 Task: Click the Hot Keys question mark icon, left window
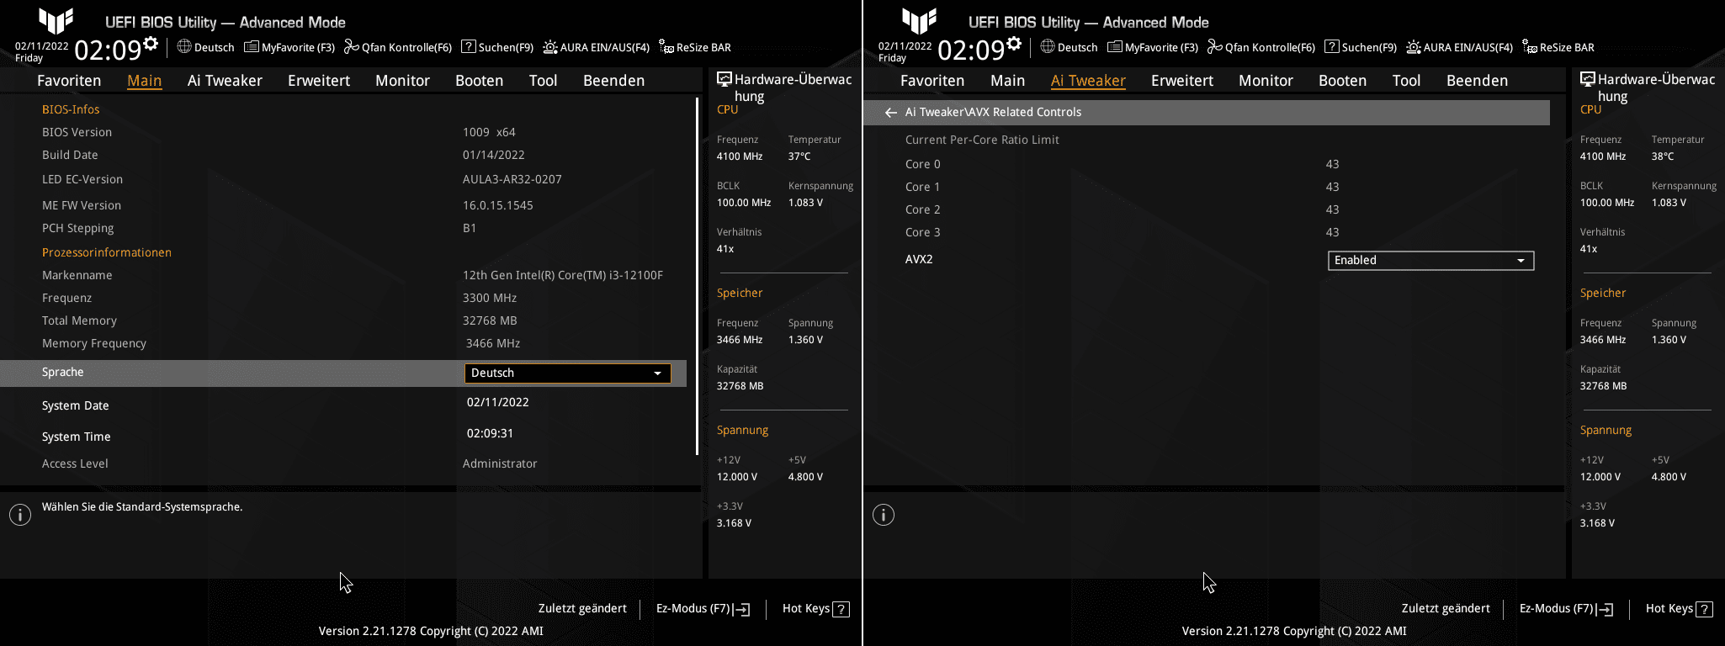[841, 609]
